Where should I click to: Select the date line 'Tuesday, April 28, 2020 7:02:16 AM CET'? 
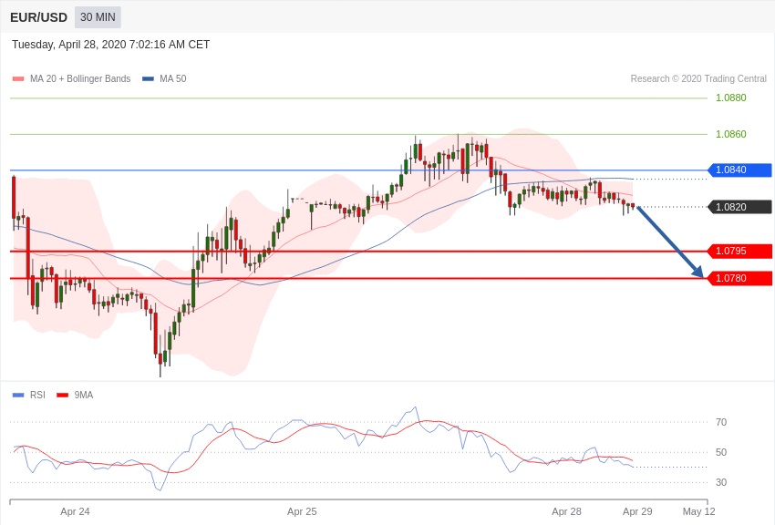pyautogui.click(x=110, y=45)
